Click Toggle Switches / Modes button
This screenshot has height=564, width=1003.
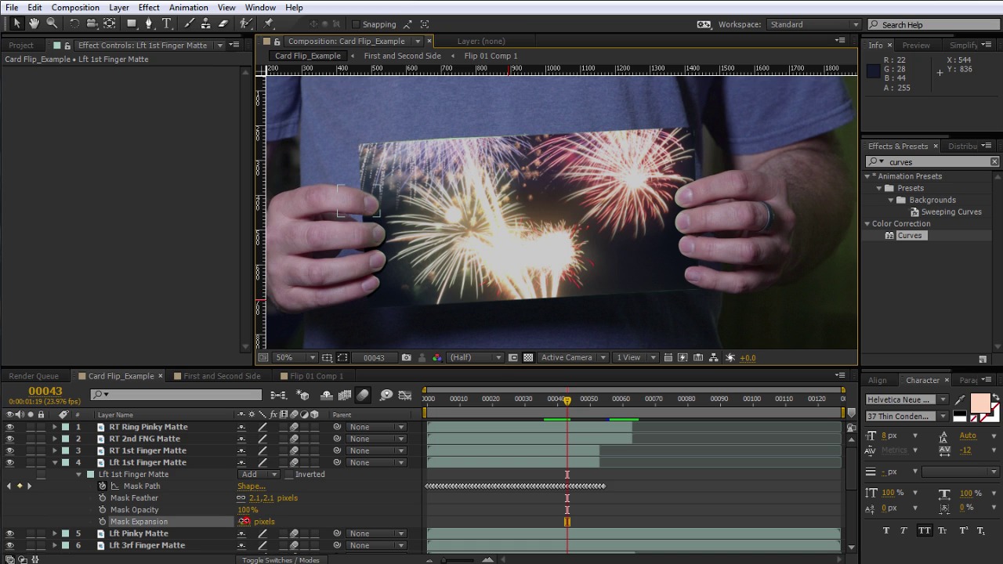pos(281,559)
